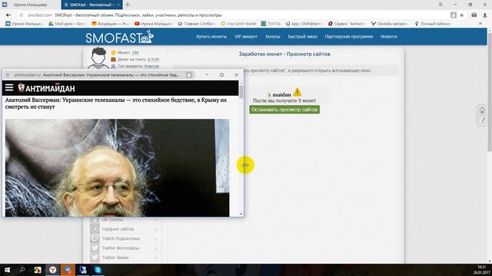Expand the OK Группа sidebar item
Screen dimensions: 492x276
(126, 220)
